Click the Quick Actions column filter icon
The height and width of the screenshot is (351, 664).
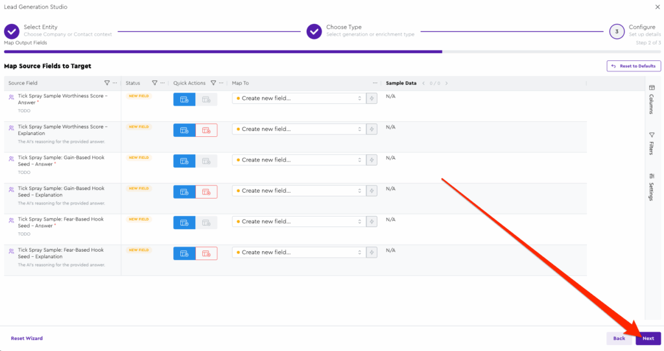pos(213,83)
